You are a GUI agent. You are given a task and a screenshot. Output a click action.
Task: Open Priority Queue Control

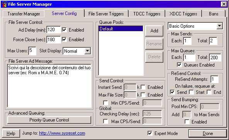pyautogui.click(x=49, y=120)
